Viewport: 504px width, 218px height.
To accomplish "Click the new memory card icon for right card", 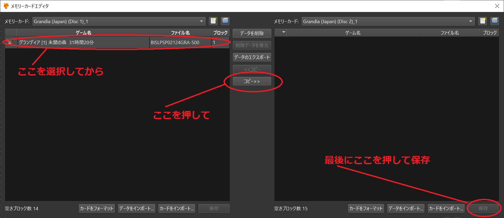I will (482, 21).
